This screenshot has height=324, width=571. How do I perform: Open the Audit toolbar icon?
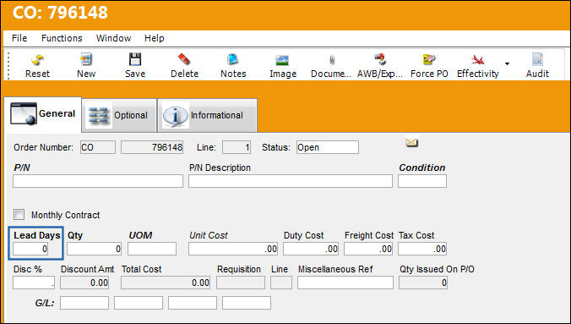coord(537,59)
